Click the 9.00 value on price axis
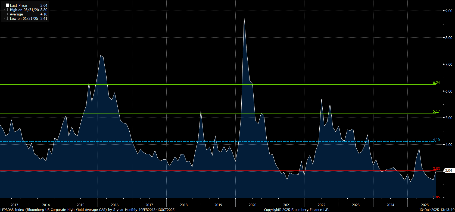Viewport: 455px width, 212px height. click(x=448, y=11)
